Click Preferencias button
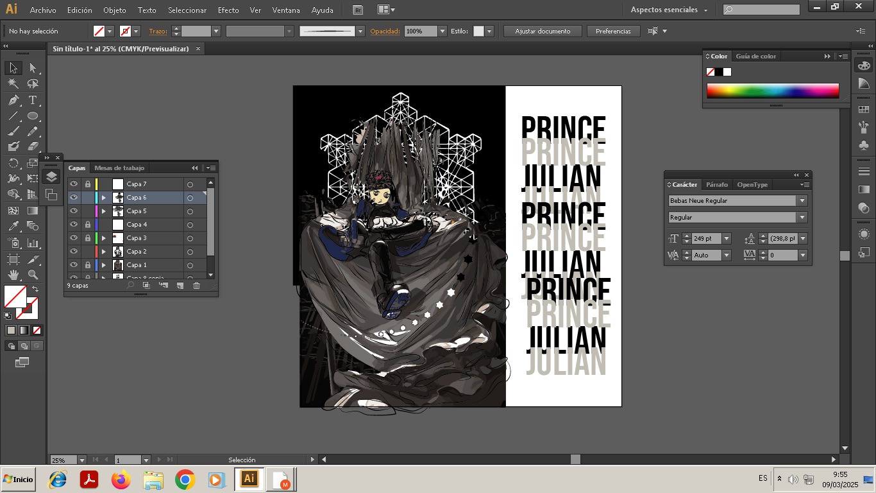876x493 pixels. click(613, 31)
